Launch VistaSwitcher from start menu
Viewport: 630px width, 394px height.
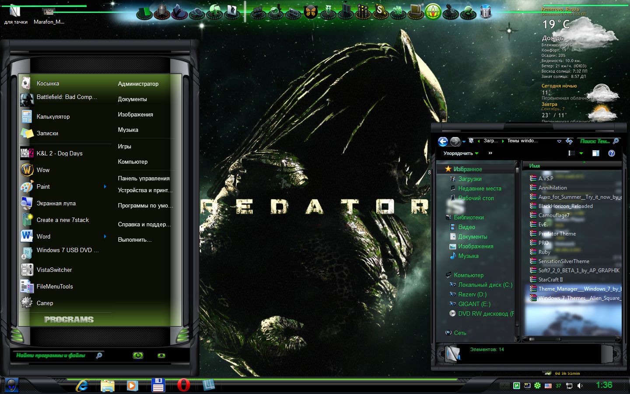click(66, 270)
